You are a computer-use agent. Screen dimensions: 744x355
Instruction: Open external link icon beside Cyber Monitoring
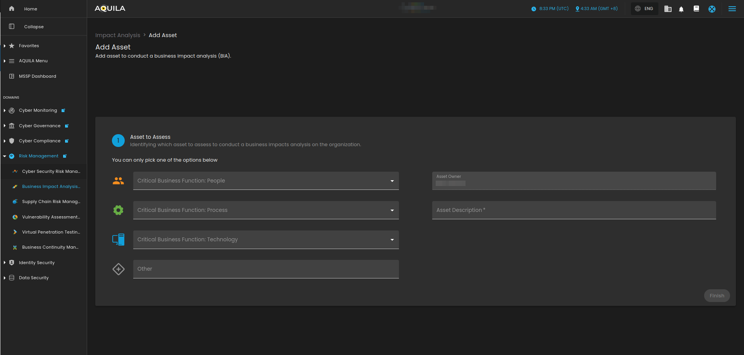tap(63, 111)
